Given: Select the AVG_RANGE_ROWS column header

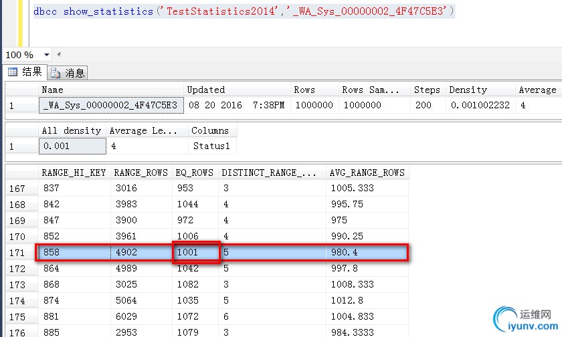Looking at the screenshot, I should 367,173.
